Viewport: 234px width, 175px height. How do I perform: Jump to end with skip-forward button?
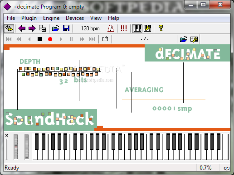pos(92,39)
